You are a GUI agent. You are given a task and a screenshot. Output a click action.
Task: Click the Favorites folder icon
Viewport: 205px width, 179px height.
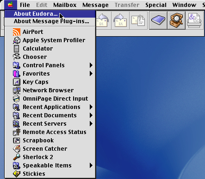coord(17,74)
